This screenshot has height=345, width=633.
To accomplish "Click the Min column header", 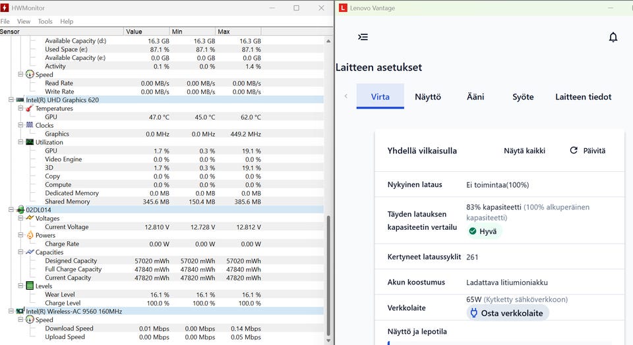I will 192,32.
